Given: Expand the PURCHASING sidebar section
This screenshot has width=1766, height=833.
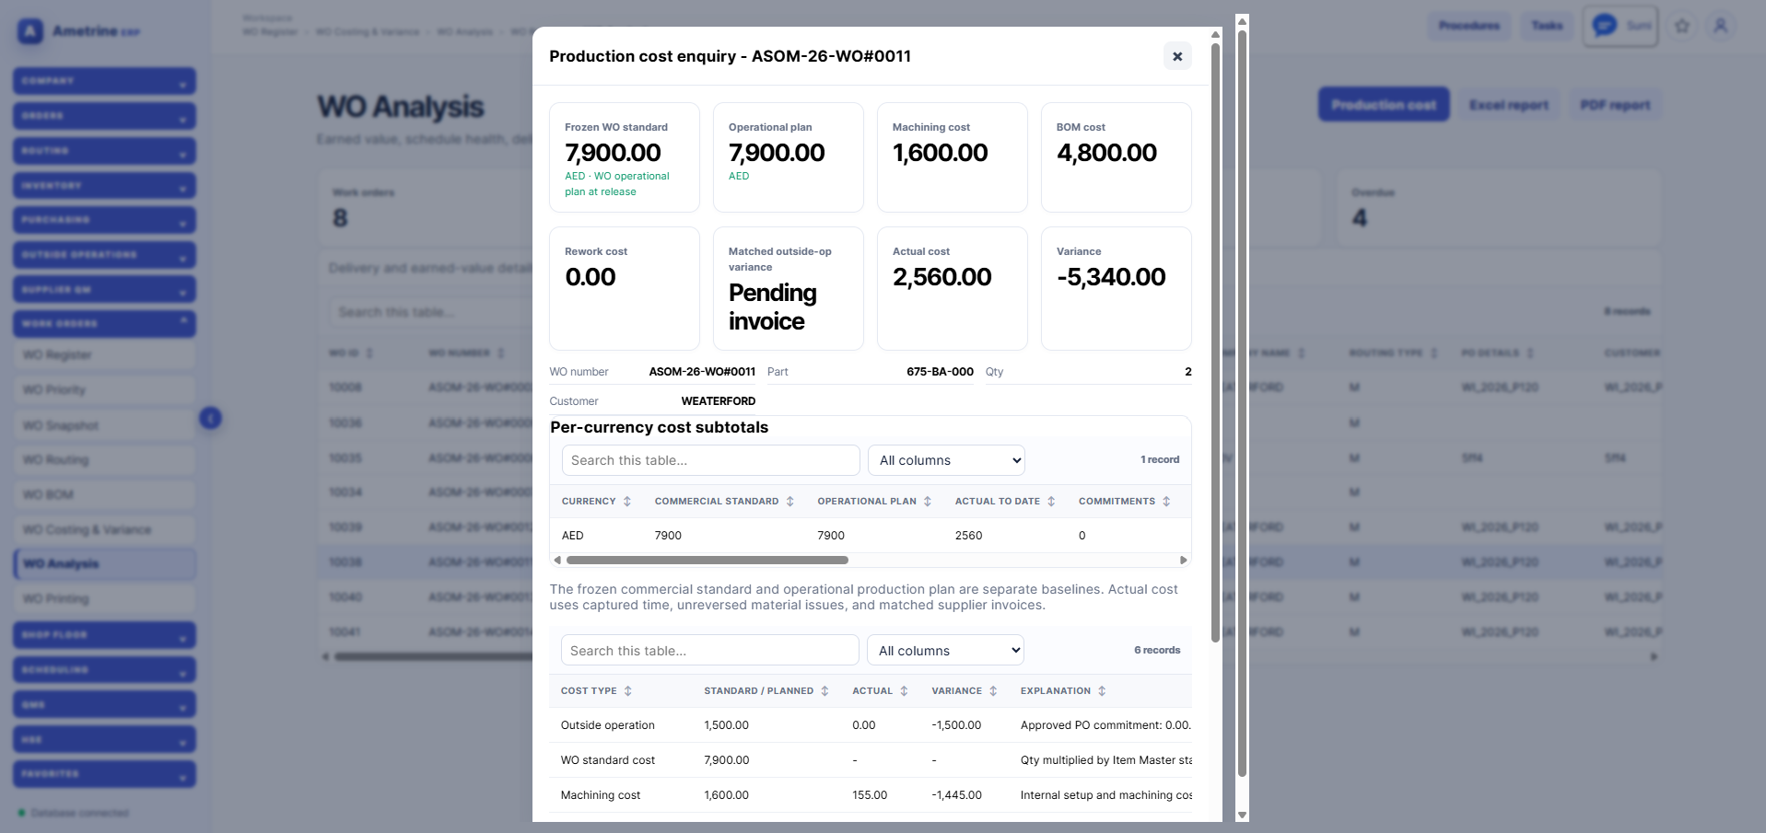Looking at the screenshot, I should 104,220.
